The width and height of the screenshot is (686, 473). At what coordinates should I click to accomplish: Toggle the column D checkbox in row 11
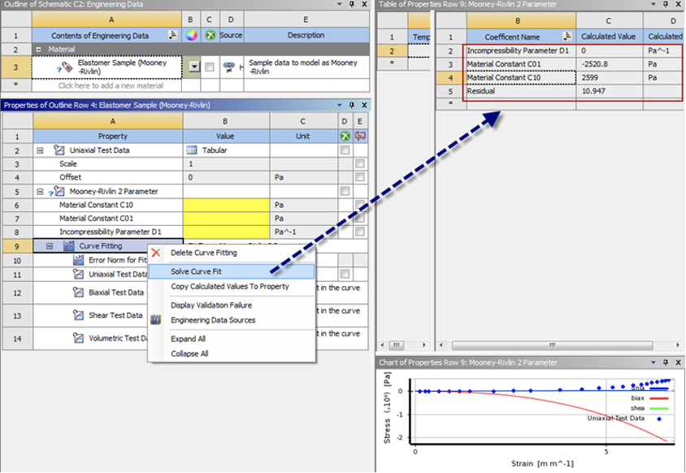(x=345, y=275)
